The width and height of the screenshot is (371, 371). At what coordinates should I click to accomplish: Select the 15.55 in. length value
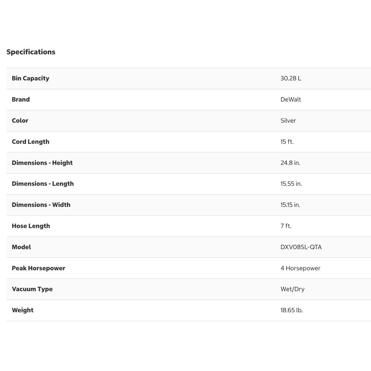coord(291,184)
